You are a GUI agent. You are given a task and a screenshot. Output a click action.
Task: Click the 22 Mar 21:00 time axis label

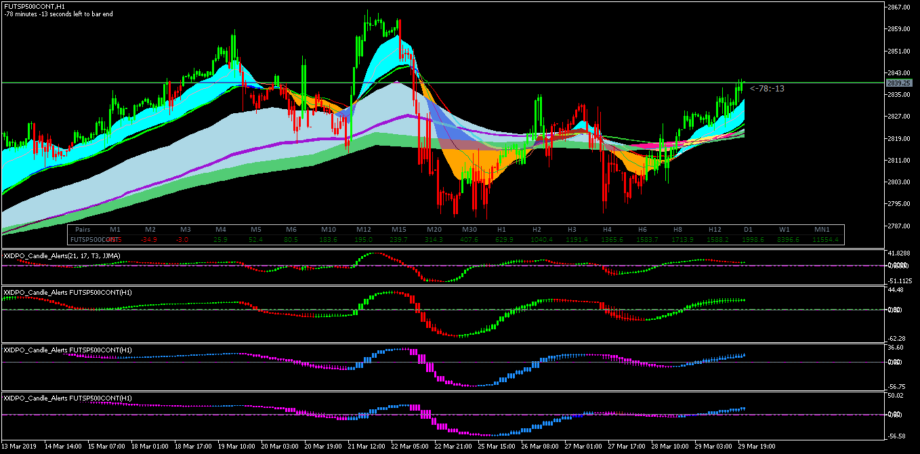[x=453, y=447]
